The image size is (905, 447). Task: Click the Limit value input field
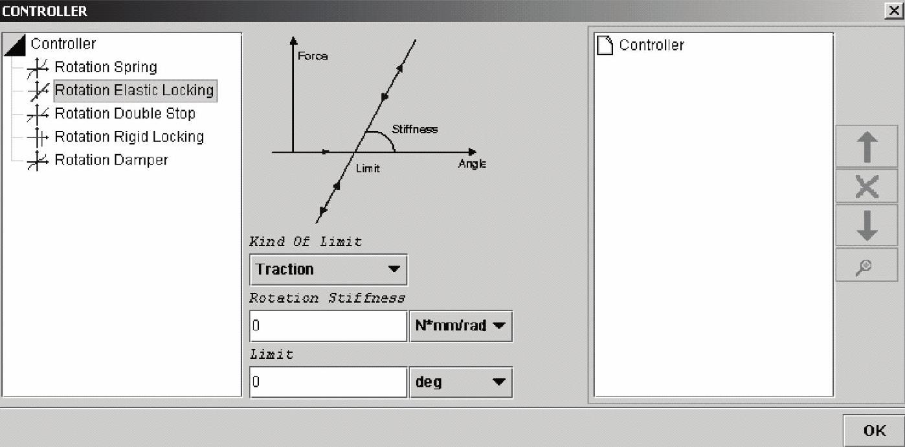[328, 382]
